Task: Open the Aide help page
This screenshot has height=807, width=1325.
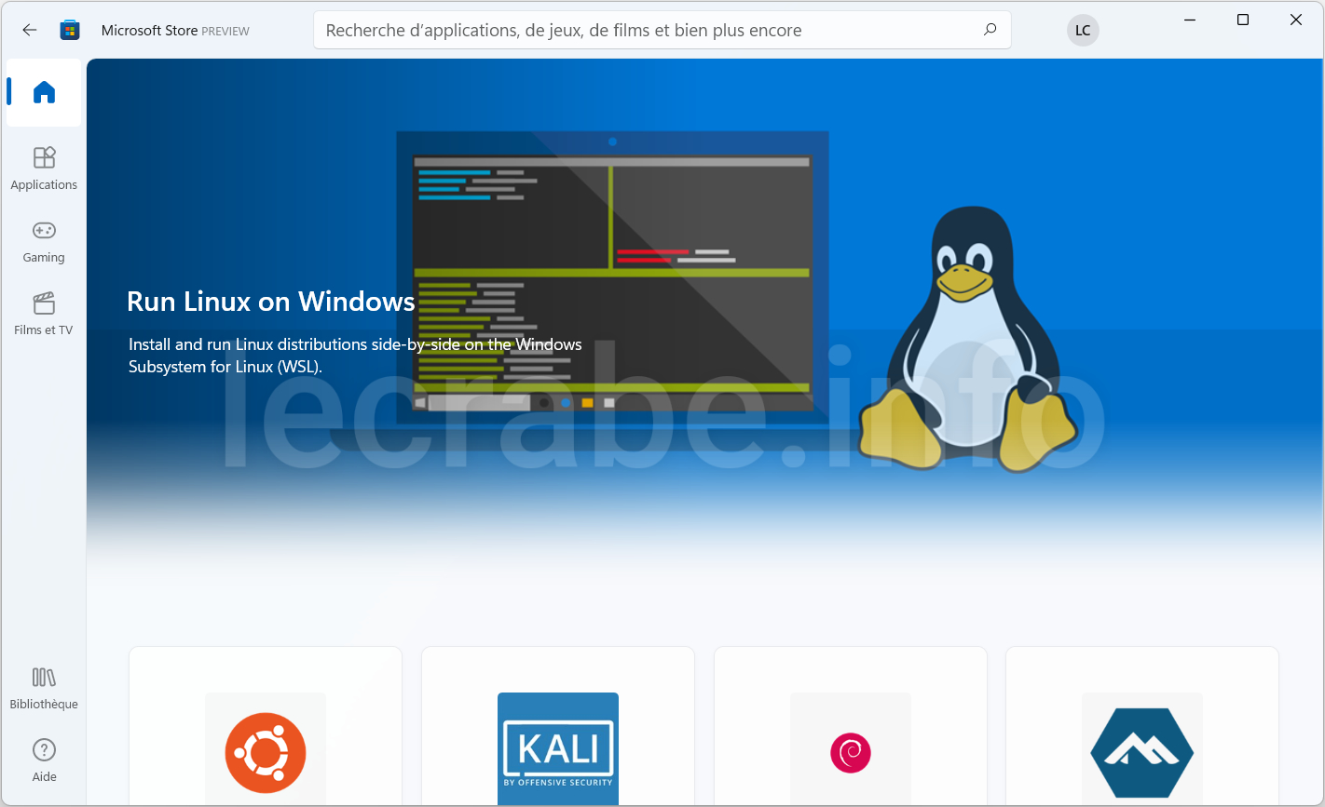Action: click(44, 761)
